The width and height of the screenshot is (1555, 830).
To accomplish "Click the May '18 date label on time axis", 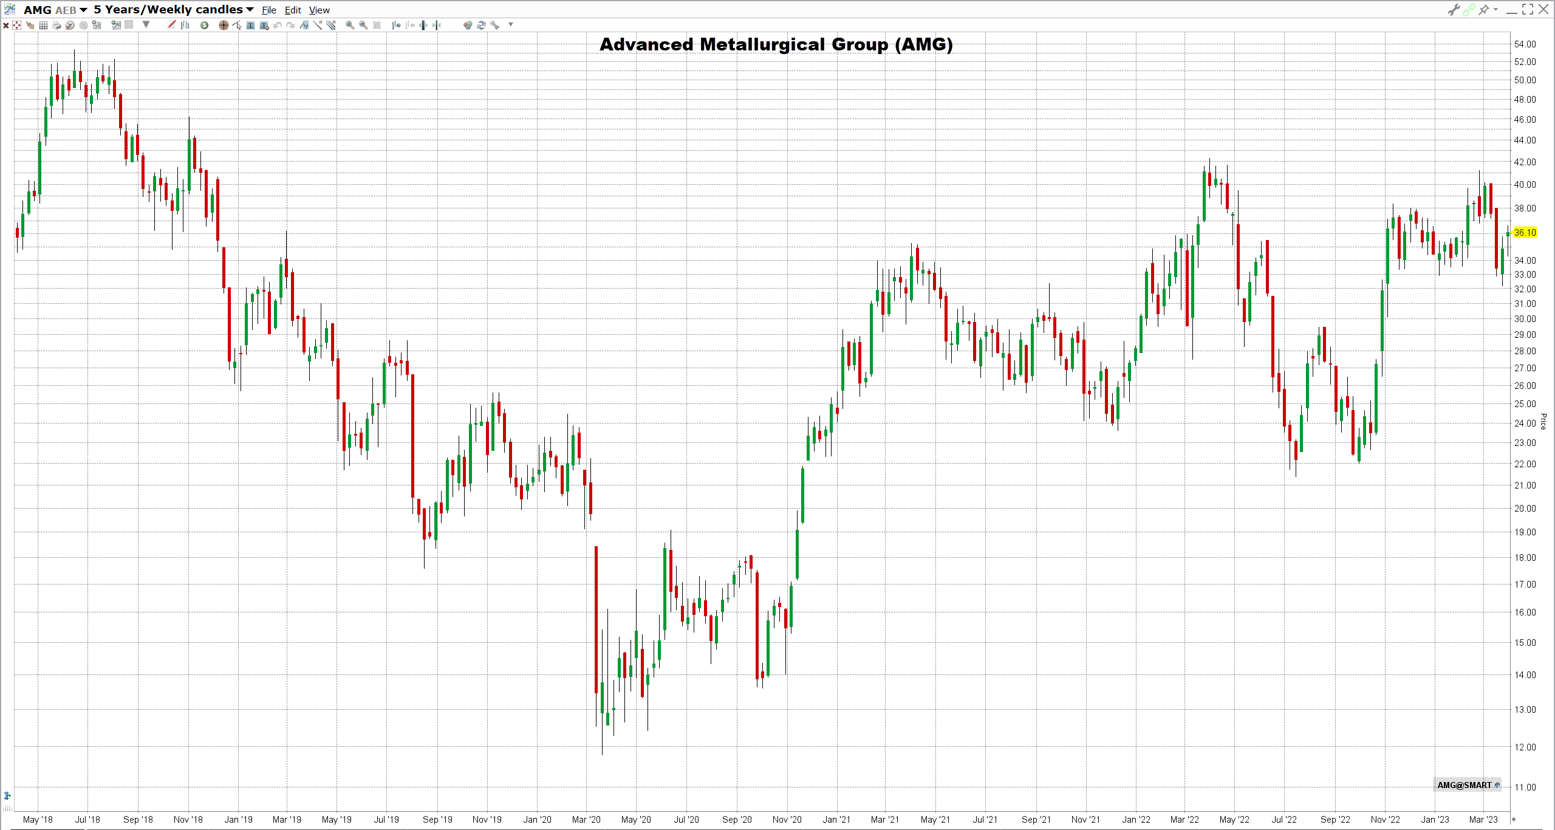I will tap(38, 820).
